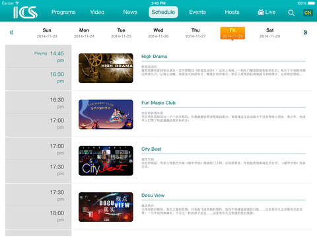This screenshot has height=237, width=317.
Task: Show the schedule for Wed 2014-11-26
Action: pyautogui.click(x=158, y=33)
